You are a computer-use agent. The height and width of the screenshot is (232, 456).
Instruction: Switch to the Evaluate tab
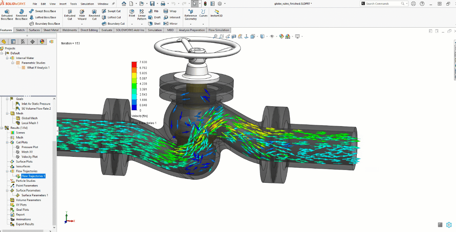107,30
